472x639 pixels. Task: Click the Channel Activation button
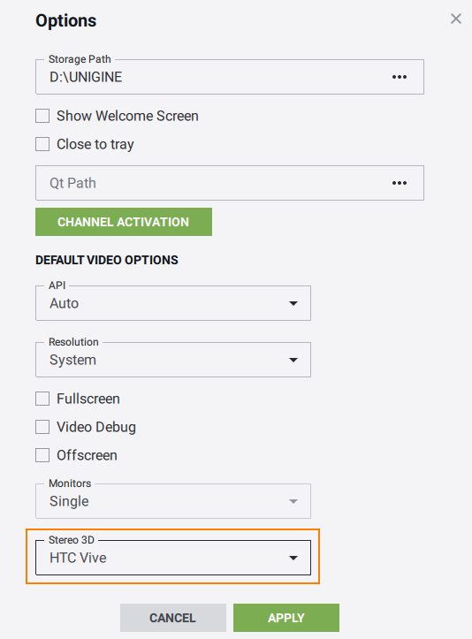[124, 222]
